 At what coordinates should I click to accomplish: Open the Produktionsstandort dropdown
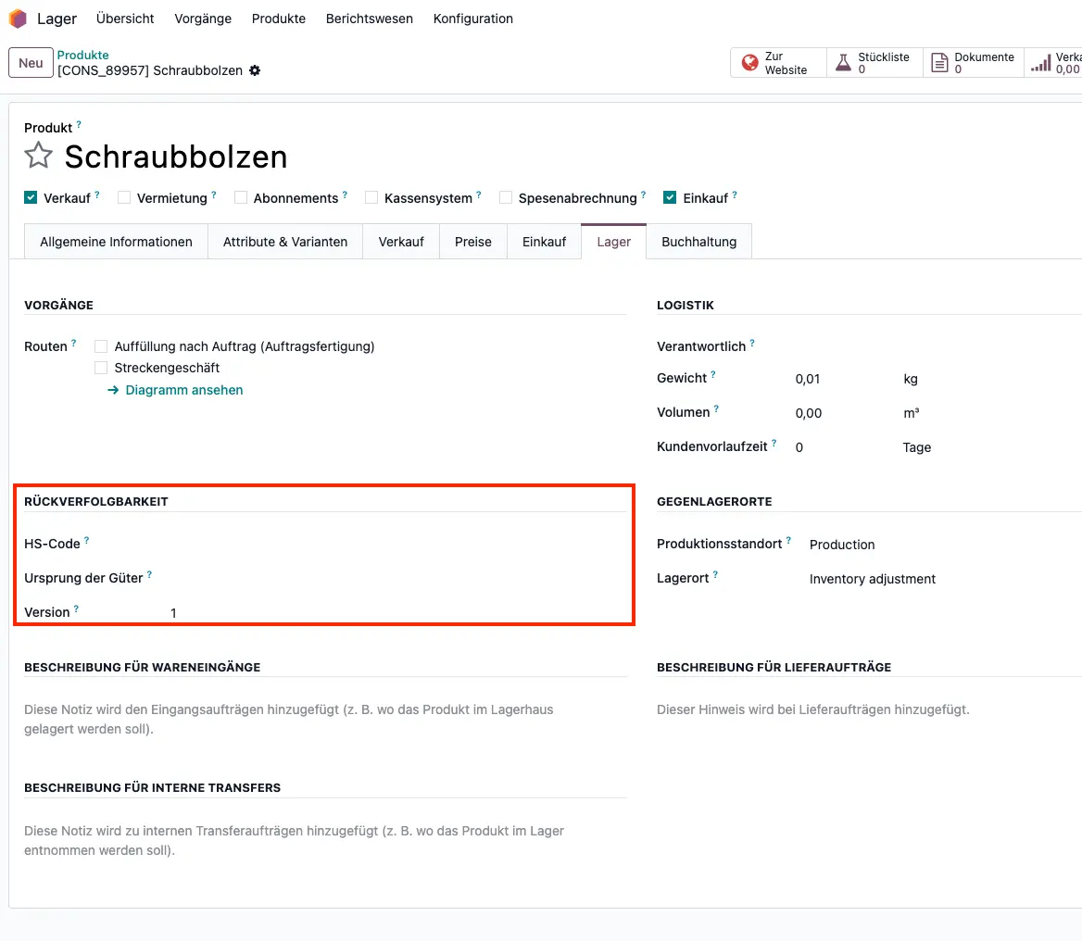840,545
